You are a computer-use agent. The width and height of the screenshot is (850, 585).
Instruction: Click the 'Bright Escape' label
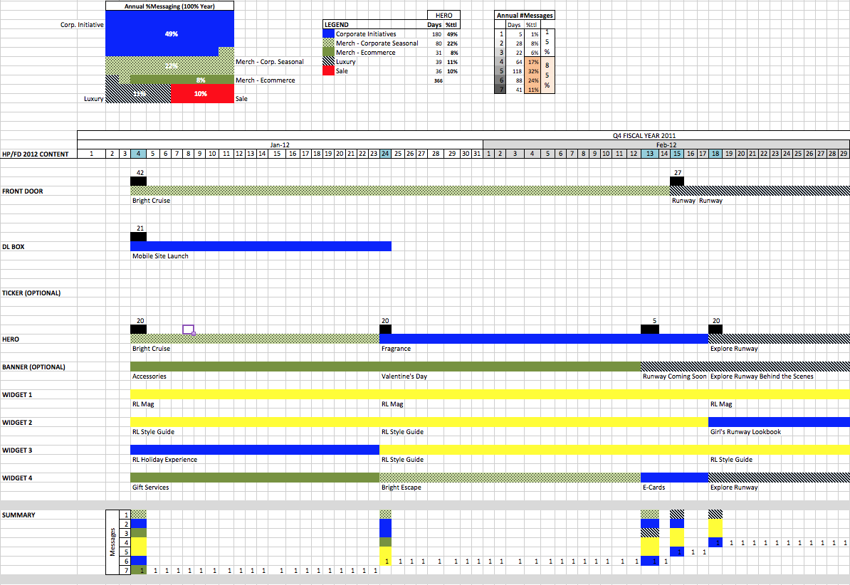[x=401, y=487]
